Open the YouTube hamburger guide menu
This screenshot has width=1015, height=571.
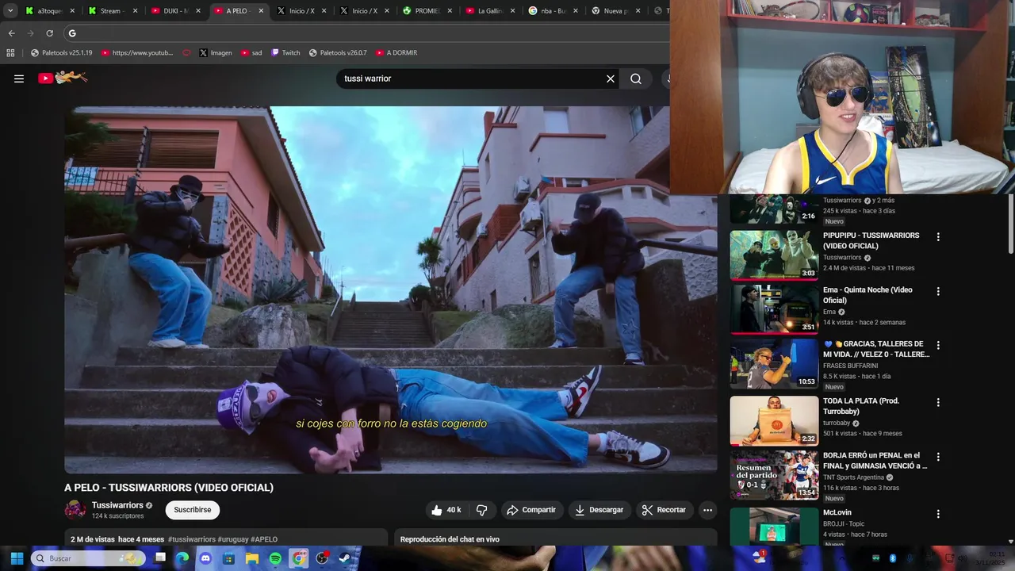(19, 79)
